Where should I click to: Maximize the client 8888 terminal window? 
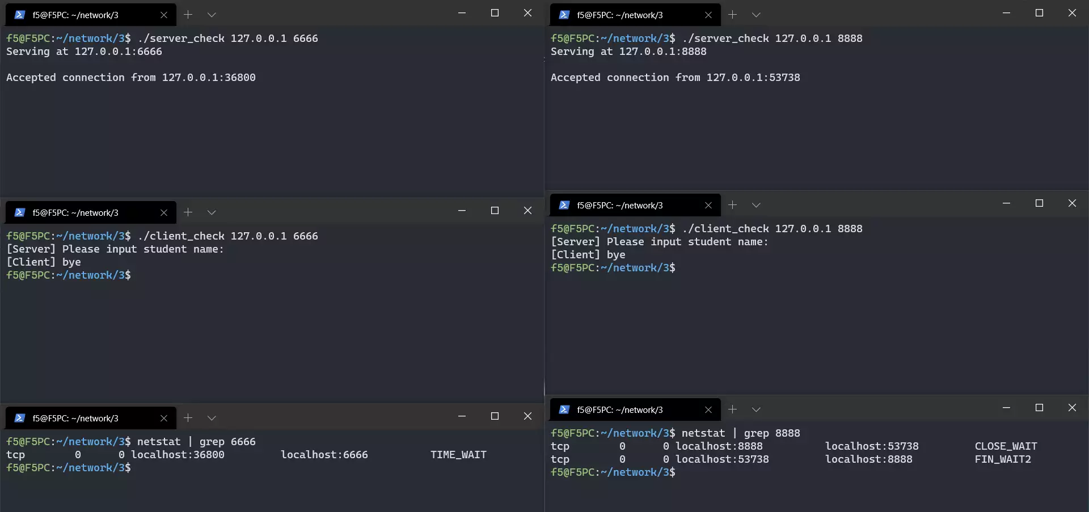(x=1039, y=203)
